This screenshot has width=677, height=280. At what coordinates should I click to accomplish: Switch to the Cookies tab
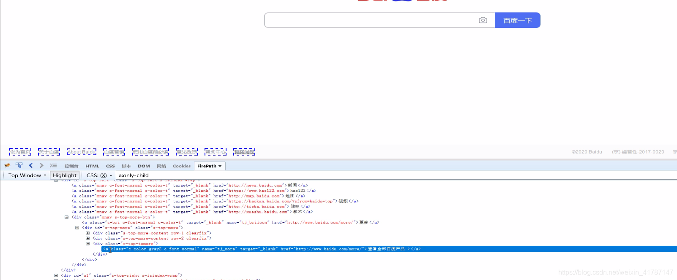[182, 166]
